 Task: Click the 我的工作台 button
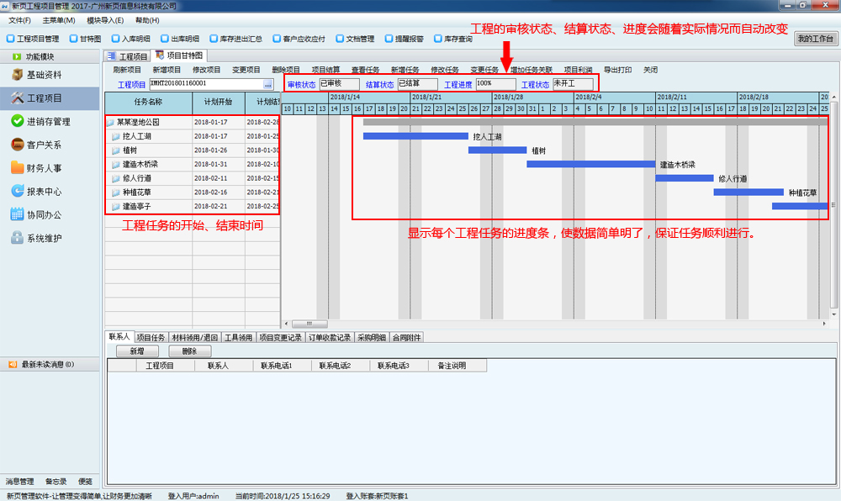click(x=815, y=39)
